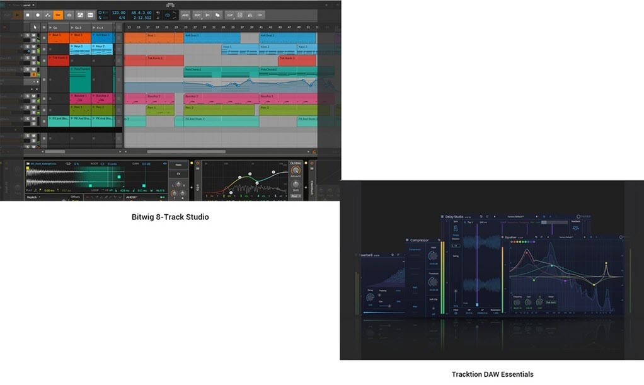Click the mirror/reverse icon right of CLIP
This screenshot has height=385, width=644.
click(250, 14)
